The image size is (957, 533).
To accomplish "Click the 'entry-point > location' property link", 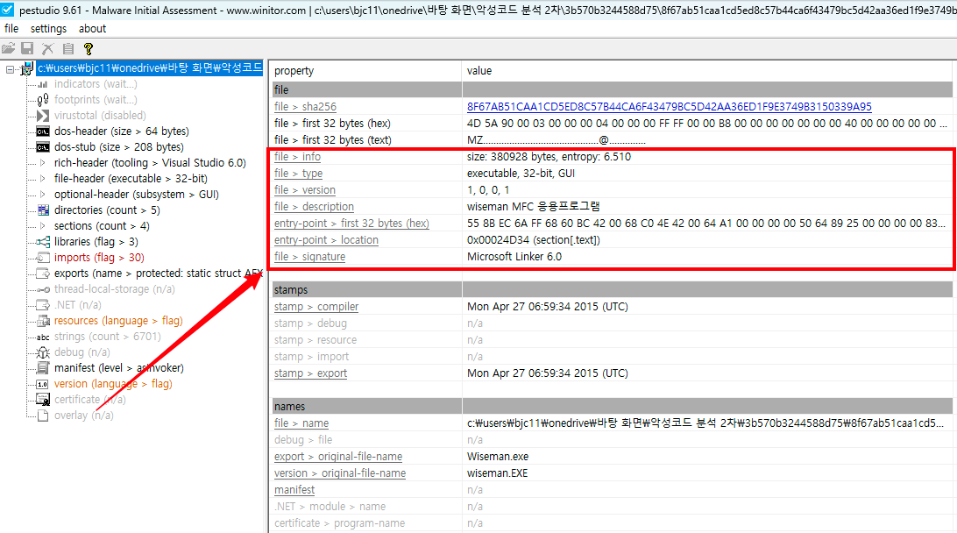I will click(326, 240).
